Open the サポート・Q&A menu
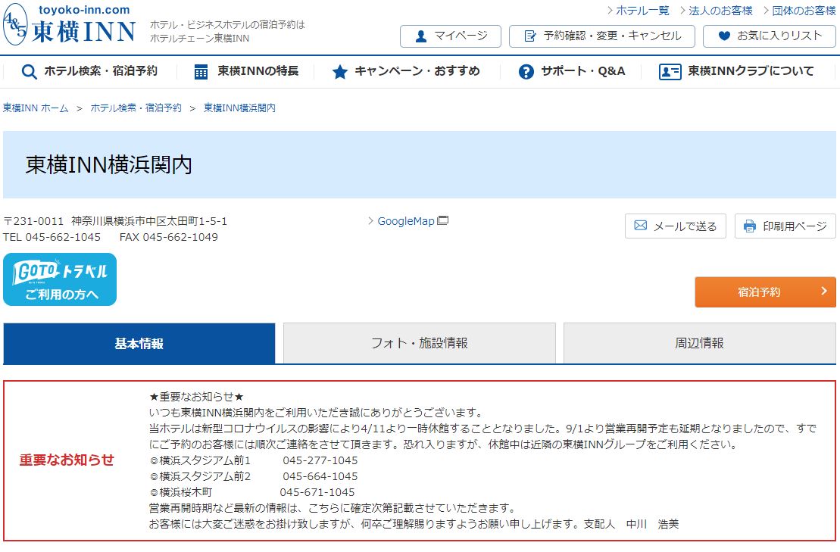 coord(572,72)
